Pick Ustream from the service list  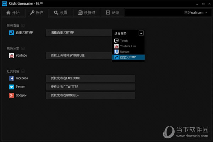pos(128,52)
